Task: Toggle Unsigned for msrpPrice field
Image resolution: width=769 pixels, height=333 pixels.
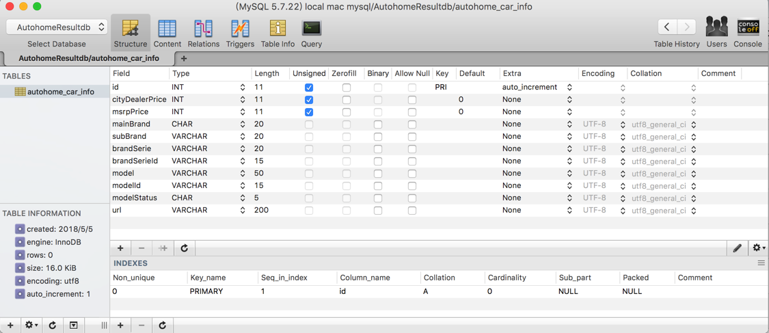Action: click(x=309, y=112)
